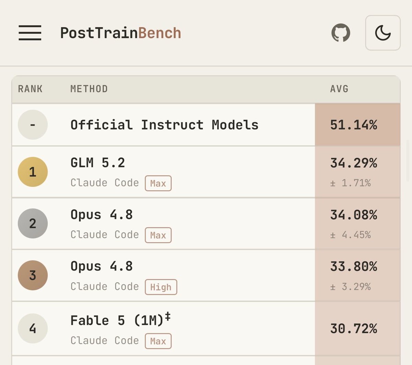Open the Fable 5 (1M) method entry

[x=121, y=320]
